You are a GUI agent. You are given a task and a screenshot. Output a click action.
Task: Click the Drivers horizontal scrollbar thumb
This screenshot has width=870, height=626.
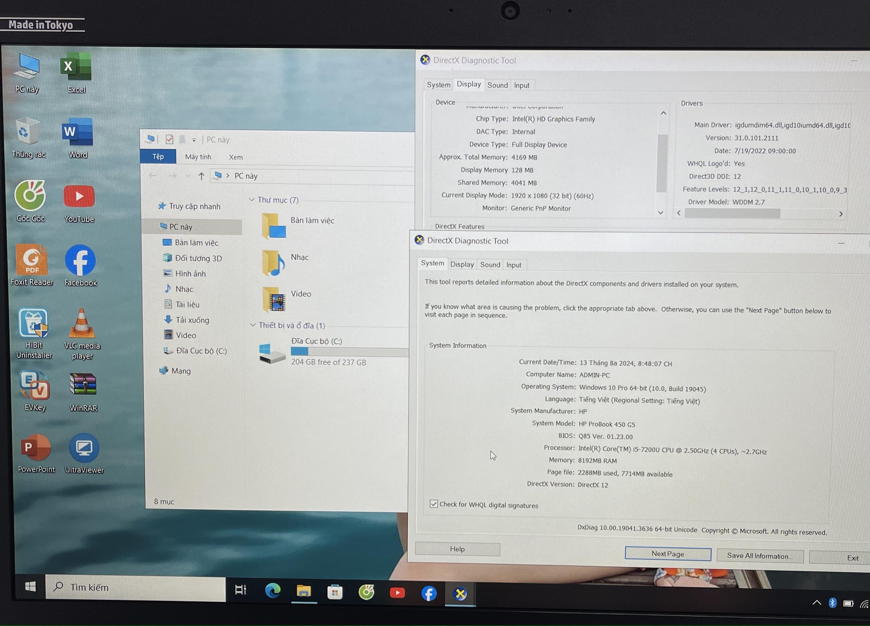point(732,213)
